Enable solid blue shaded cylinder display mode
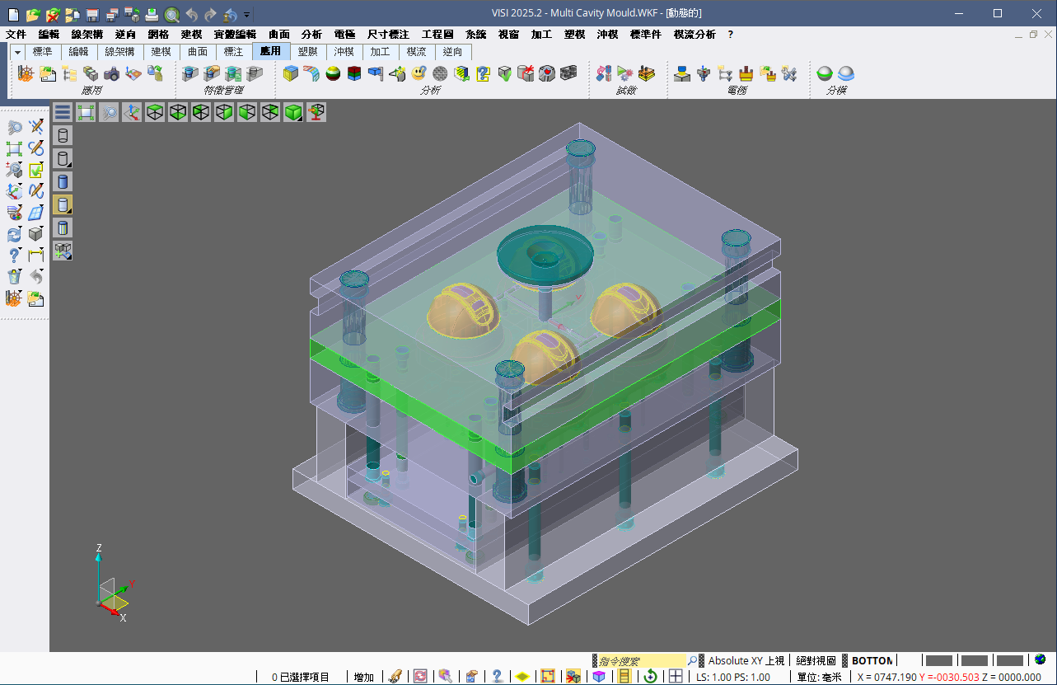The width and height of the screenshot is (1057, 685). point(63,181)
